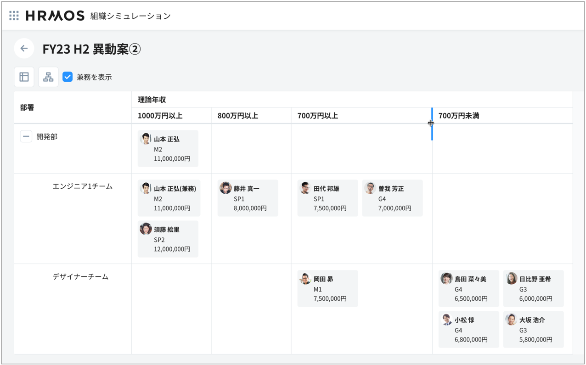Viewport: 586px width, 365px height.
Task: Select 島田 菜々美 employee card
Action: pos(468,288)
